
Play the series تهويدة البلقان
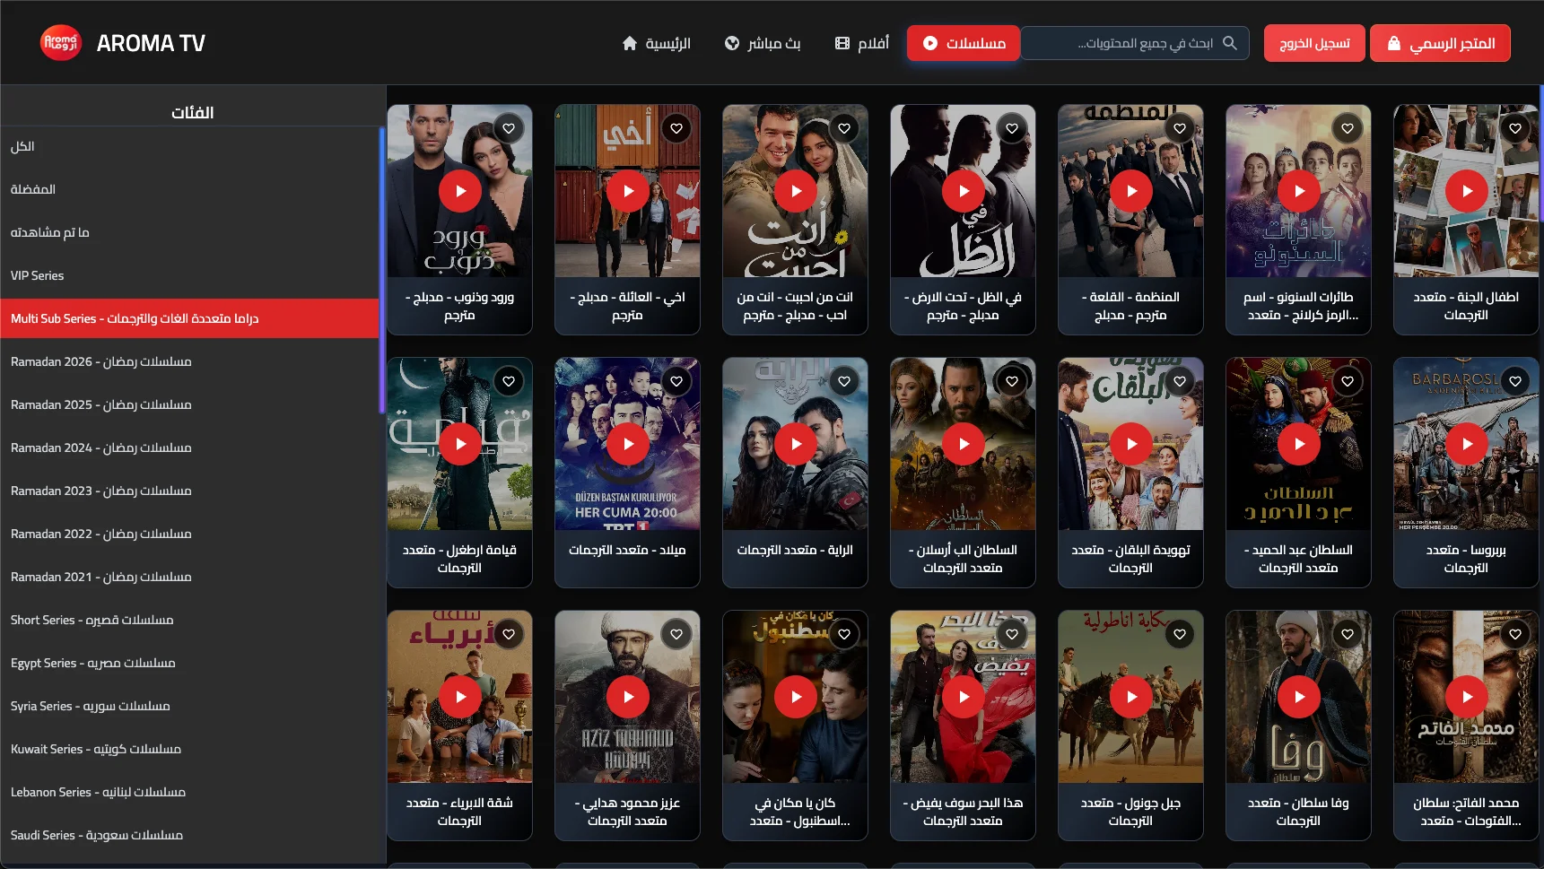(1131, 444)
